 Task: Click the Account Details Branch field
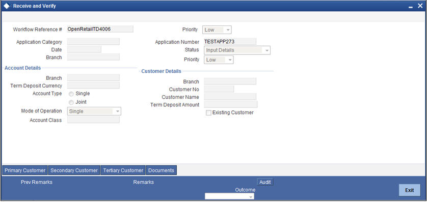pos(93,78)
